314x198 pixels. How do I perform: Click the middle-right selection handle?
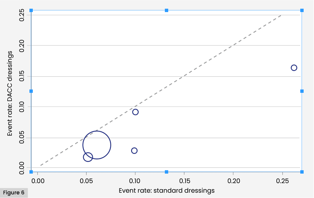[x=302, y=91]
